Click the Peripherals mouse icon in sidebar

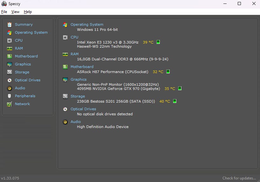click(x=10, y=96)
